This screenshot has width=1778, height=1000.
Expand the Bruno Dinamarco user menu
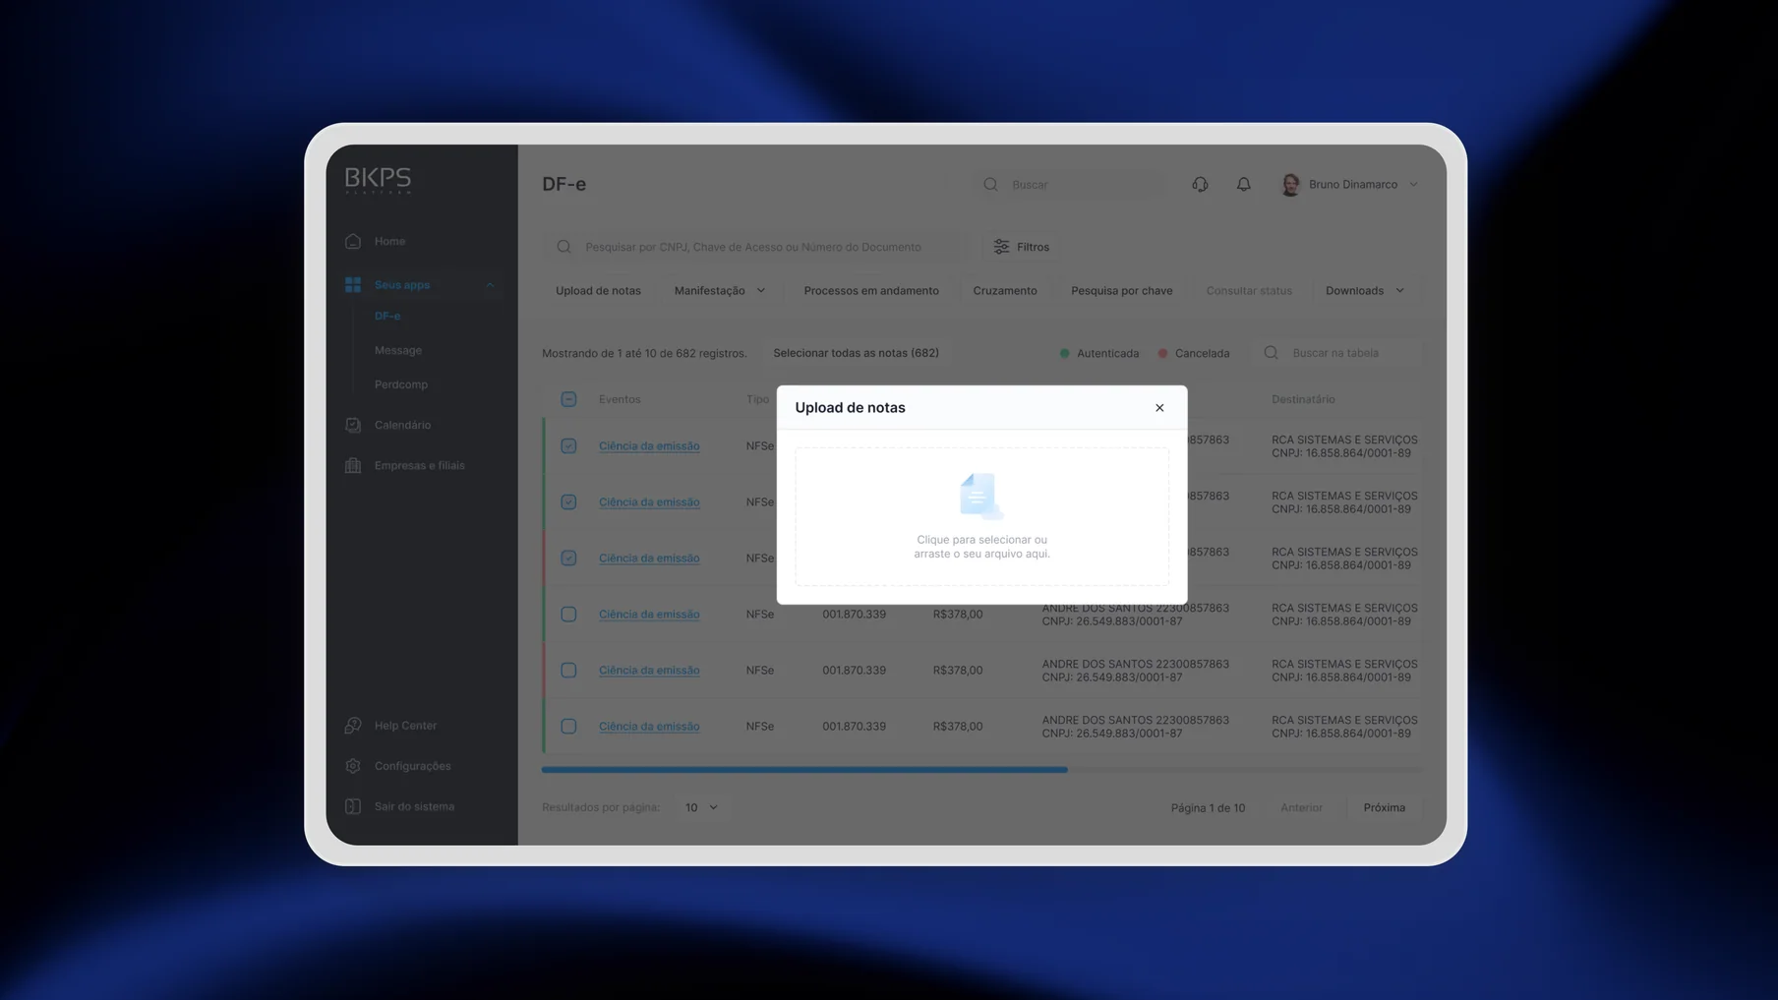pyautogui.click(x=1413, y=184)
